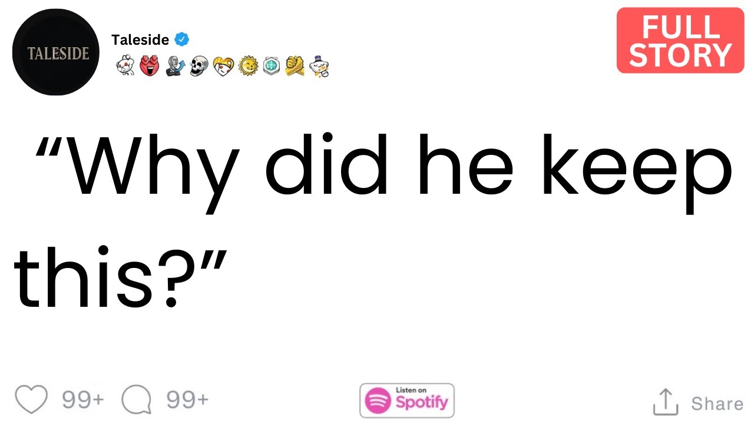Viewport: 754px width, 424px height.
Task: Click the golden heart Snoo award
Action: tap(224, 67)
